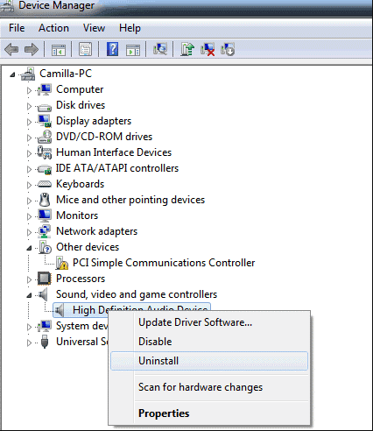Viewport: 373px width, 431px height.
Task: Open the Action menu
Action: point(53,28)
